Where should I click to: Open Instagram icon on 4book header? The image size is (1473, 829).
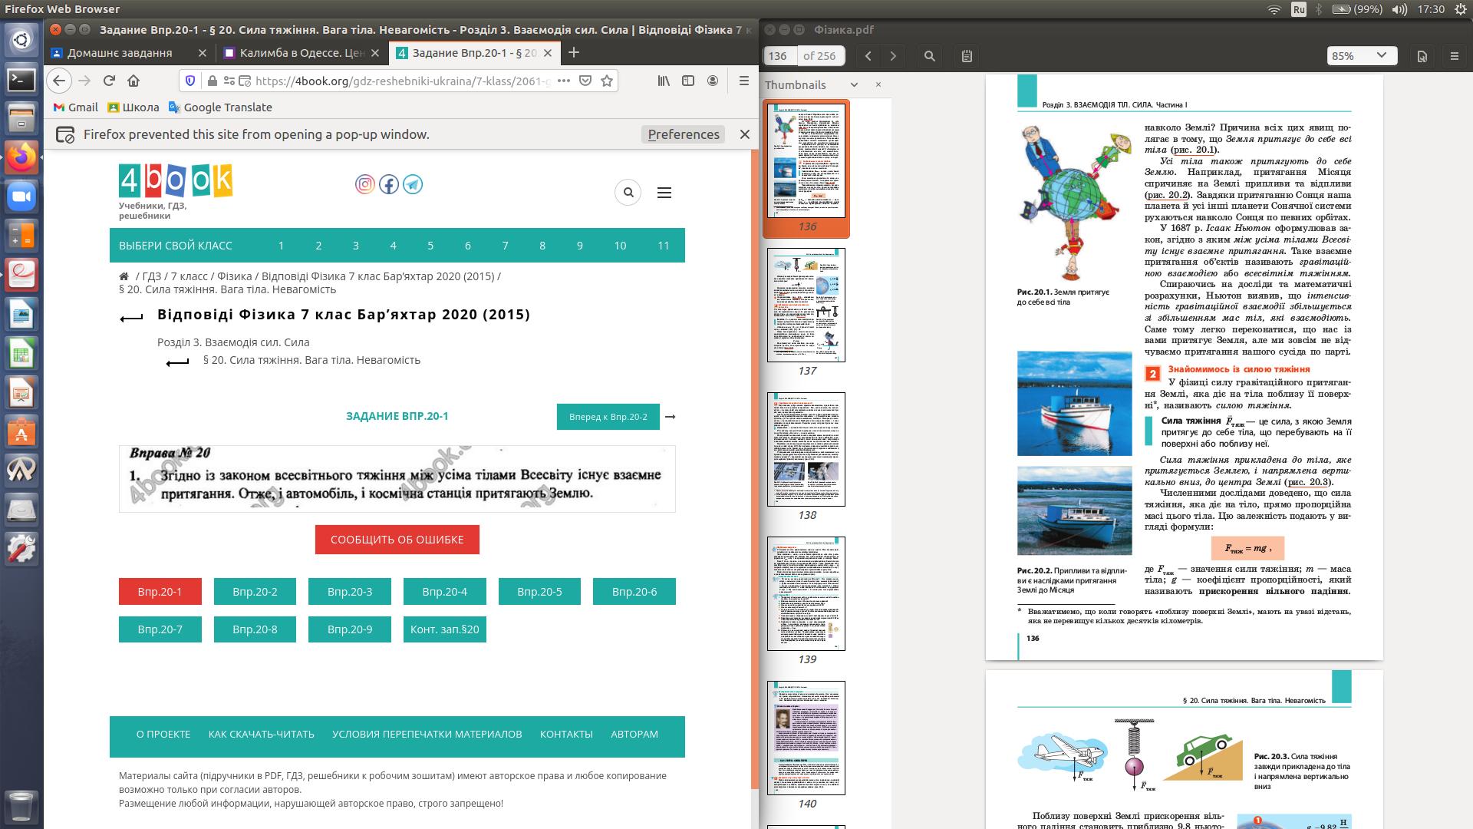(365, 184)
